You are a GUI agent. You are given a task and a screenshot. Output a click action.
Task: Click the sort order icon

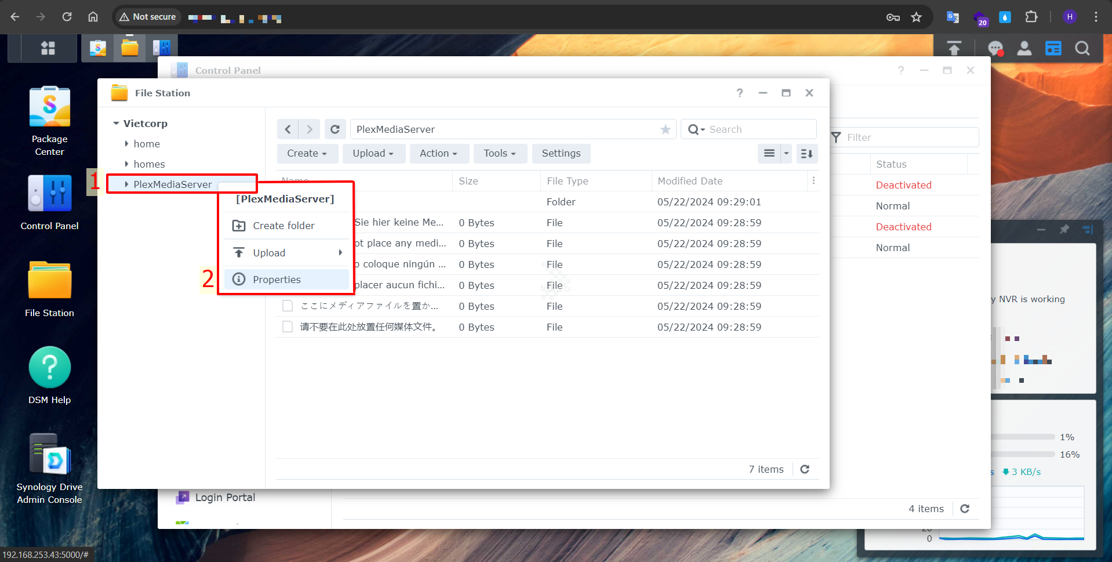point(806,154)
